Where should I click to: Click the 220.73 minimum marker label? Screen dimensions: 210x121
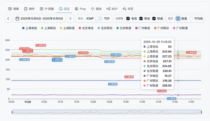57,59
